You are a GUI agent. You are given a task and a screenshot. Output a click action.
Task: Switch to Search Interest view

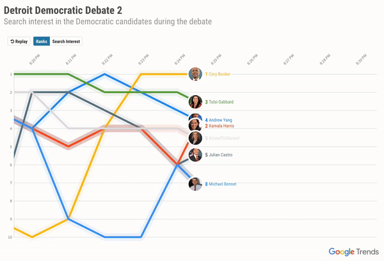(x=67, y=41)
